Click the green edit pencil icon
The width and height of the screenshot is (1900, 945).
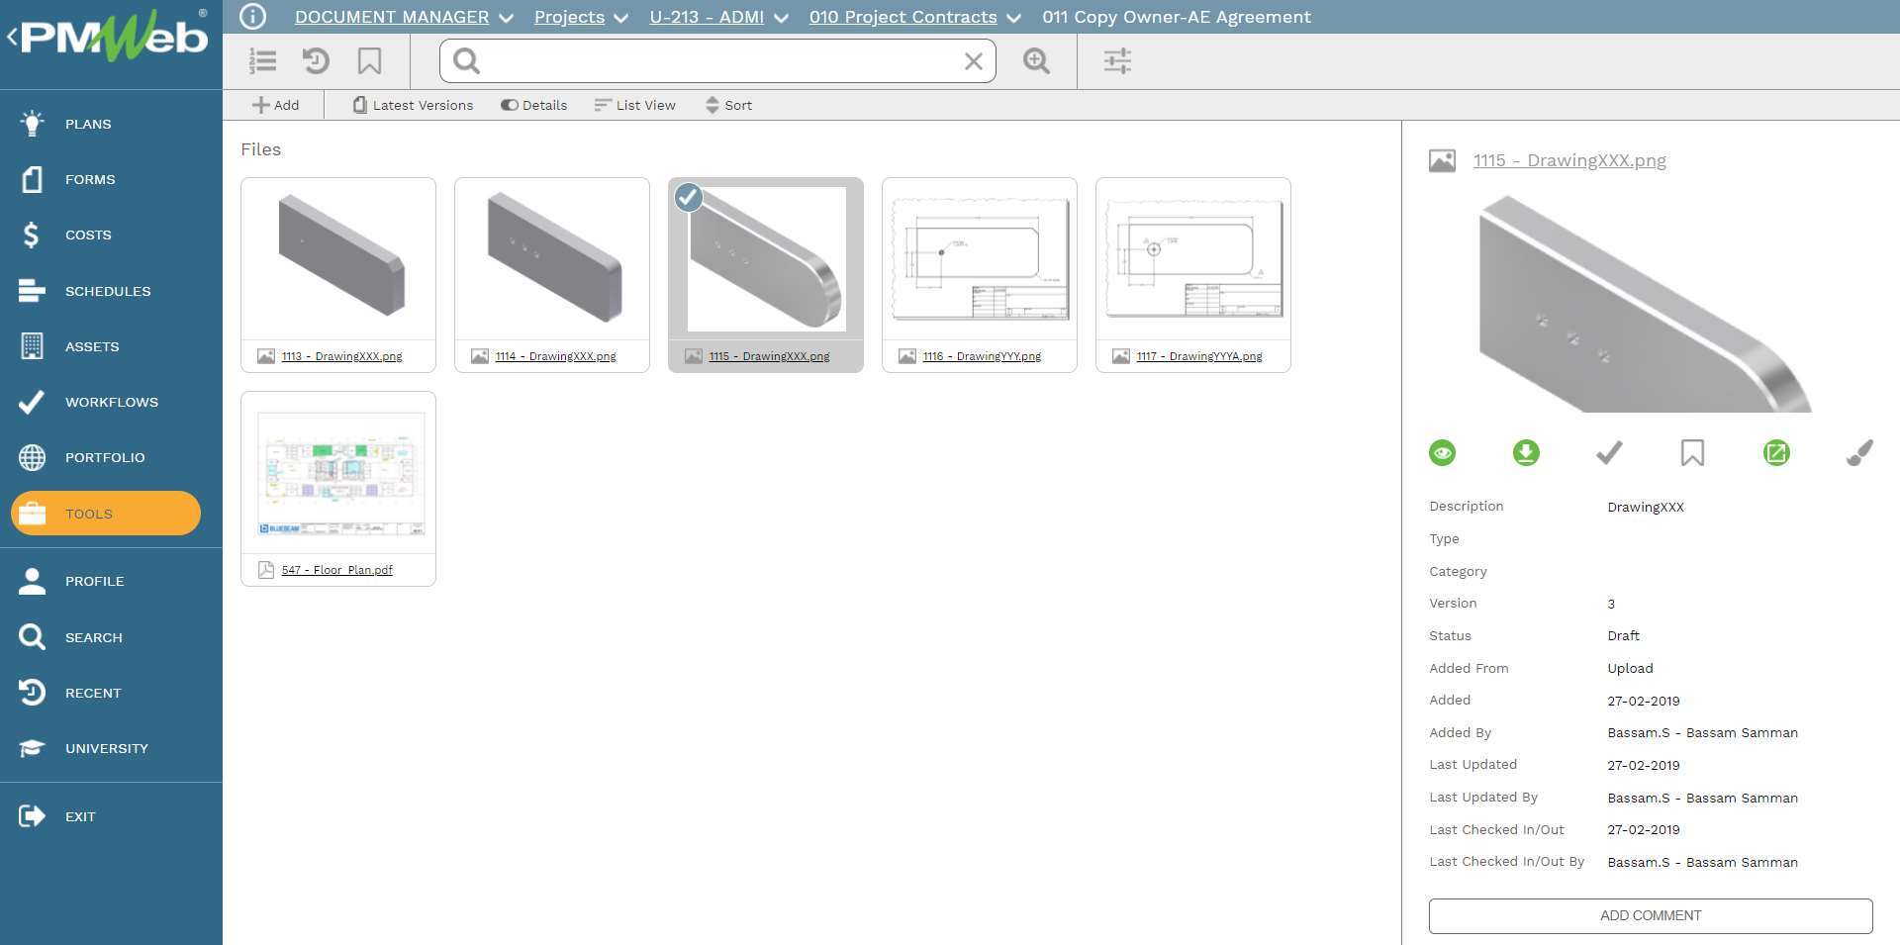pos(1776,453)
